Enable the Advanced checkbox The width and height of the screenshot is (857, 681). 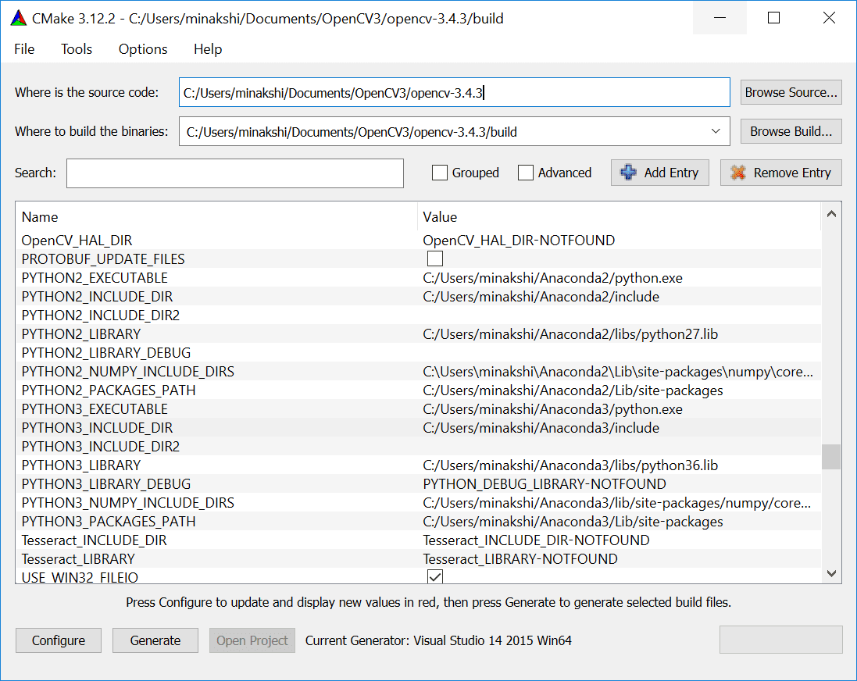(525, 173)
